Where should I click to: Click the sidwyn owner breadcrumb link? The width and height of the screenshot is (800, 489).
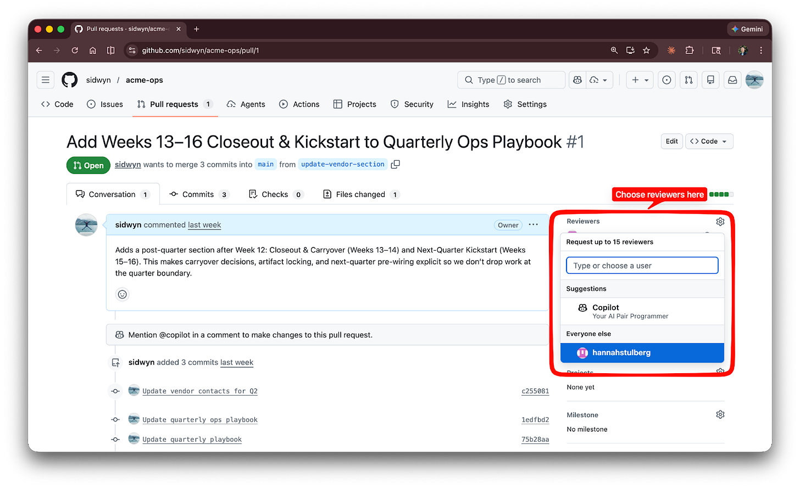point(98,80)
